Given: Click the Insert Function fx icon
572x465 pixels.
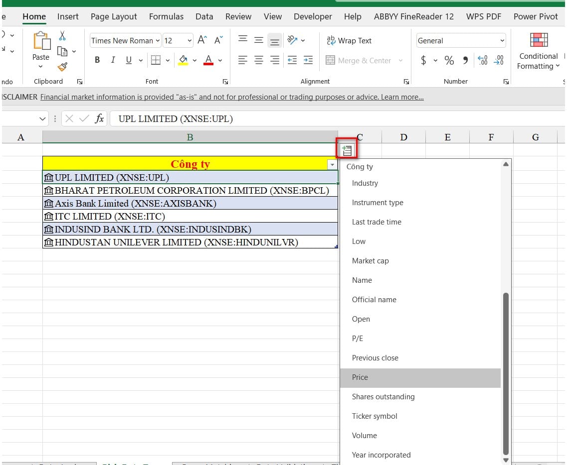Looking at the screenshot, I should 100,118.
